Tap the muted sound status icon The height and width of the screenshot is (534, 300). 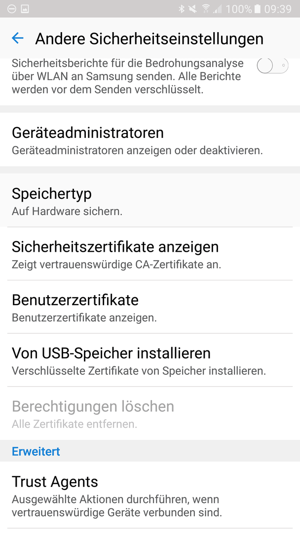click(193, 9)
